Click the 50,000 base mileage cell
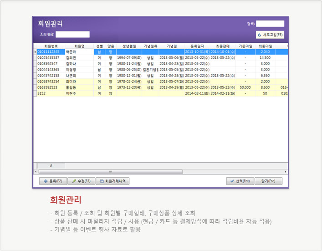Image resolution: width=322 pixels, height=251 pixels. click(x=245, y=87)
